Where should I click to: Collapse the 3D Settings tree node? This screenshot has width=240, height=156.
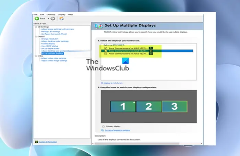click(x=36, y=27)
